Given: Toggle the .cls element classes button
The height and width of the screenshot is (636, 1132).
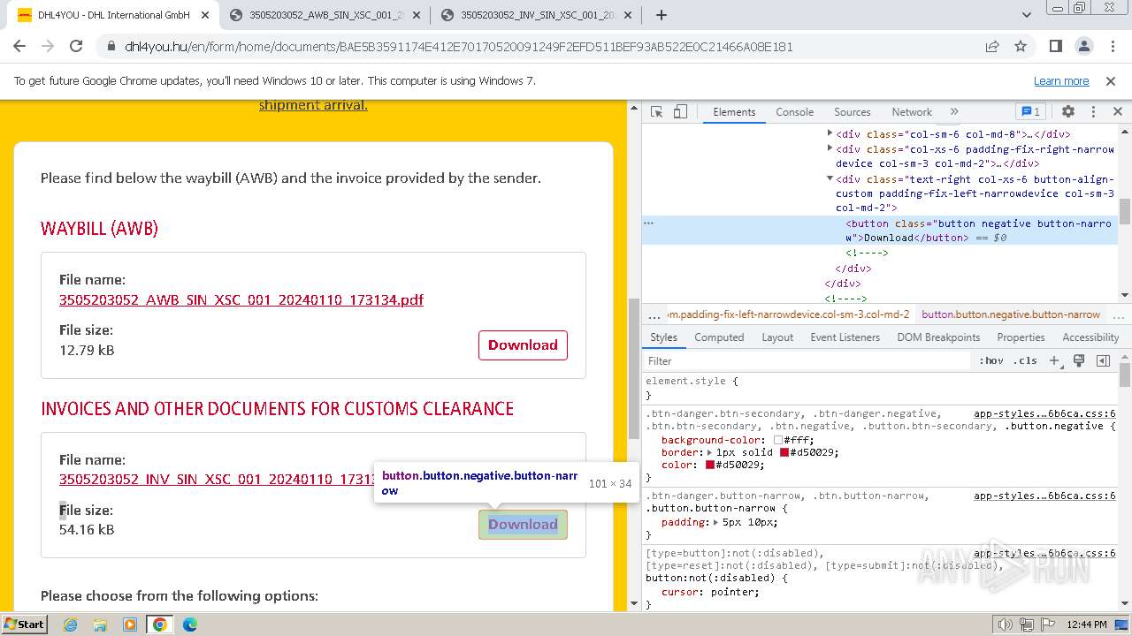Looking at the screenshot, I should coord(1025,361).
